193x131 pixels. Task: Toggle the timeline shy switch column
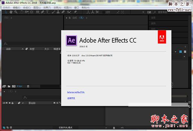(54, 103)
